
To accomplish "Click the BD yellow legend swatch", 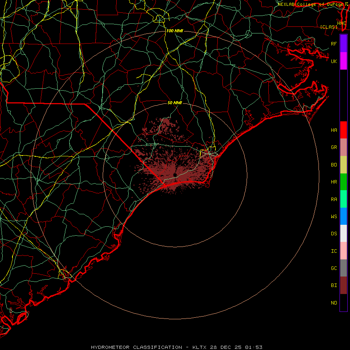I will click(x=343, y=165).
